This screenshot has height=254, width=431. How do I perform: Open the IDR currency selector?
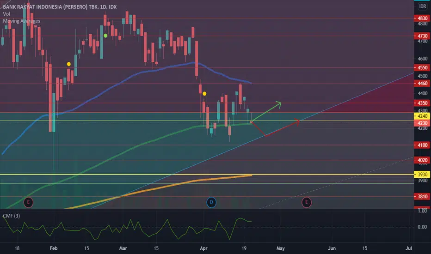pyautogui.click(x=423, y=6)
